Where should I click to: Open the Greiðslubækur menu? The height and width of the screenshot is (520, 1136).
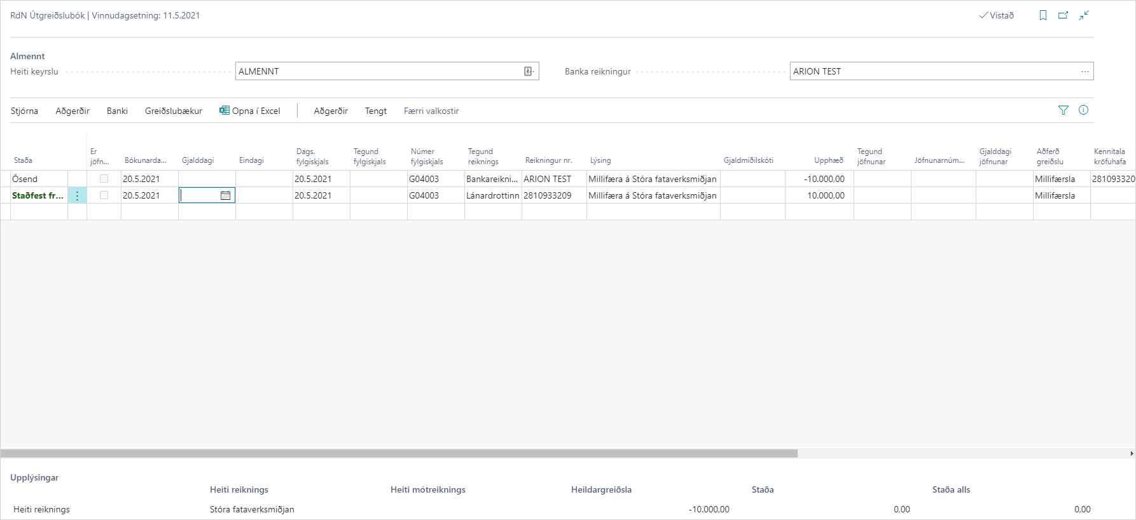(x=173, y=111)
